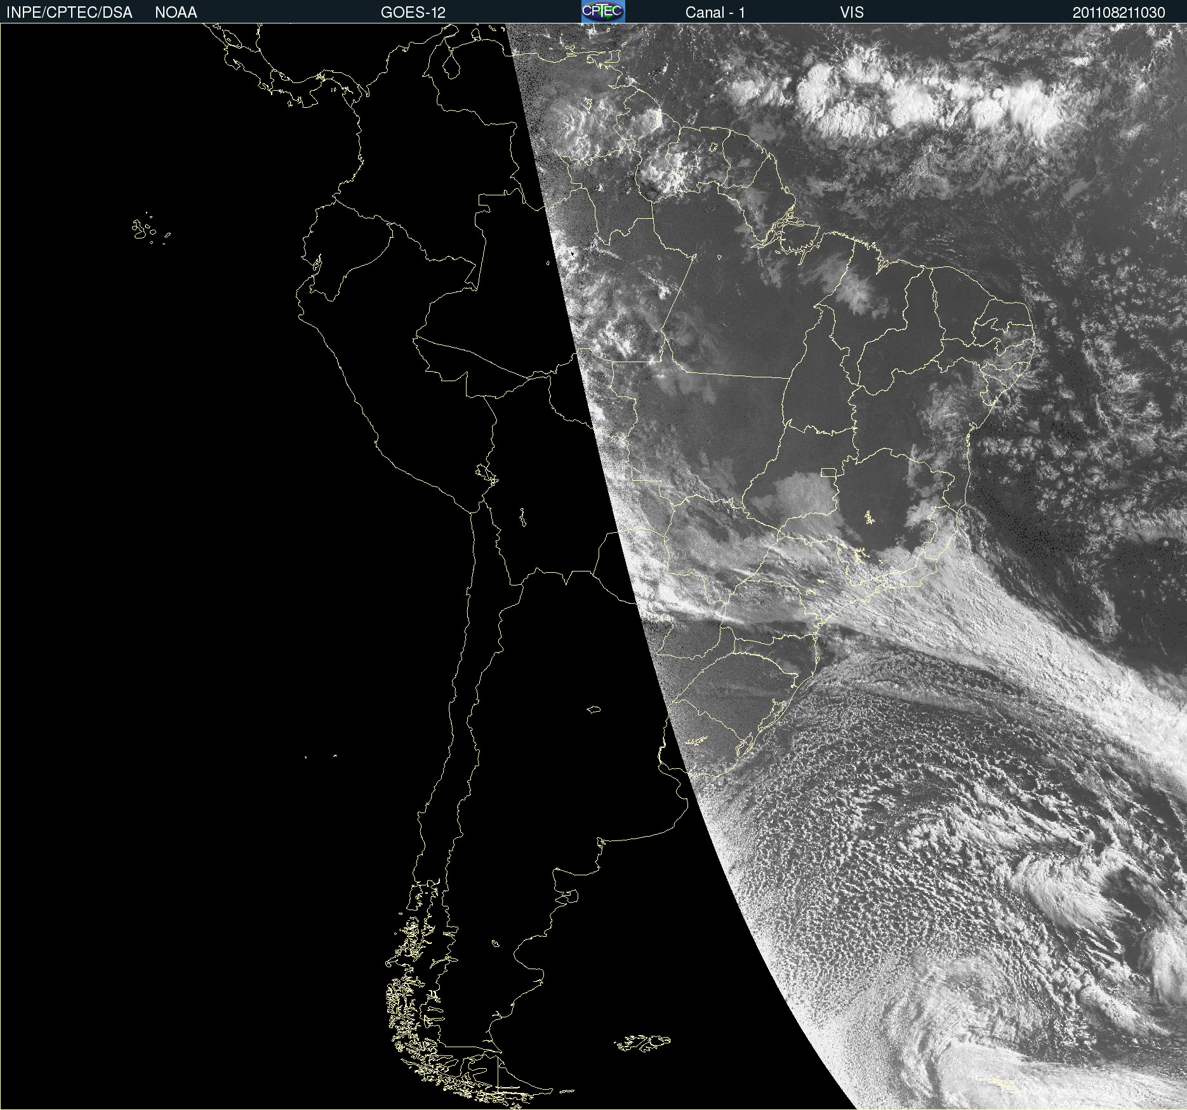Click the 201108211030 timestamp
This screenshot has height=1110, width=1187.
coord(1119,13)
